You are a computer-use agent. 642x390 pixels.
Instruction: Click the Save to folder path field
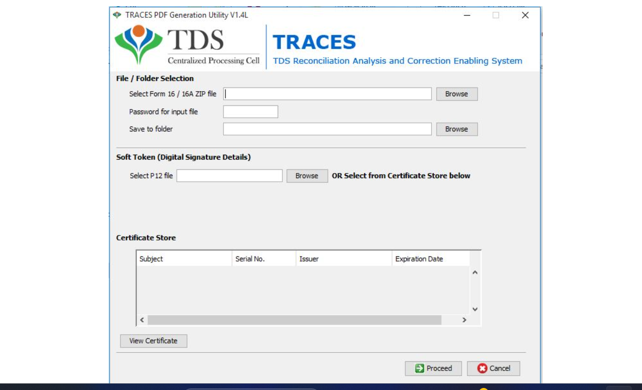[327, 129]
